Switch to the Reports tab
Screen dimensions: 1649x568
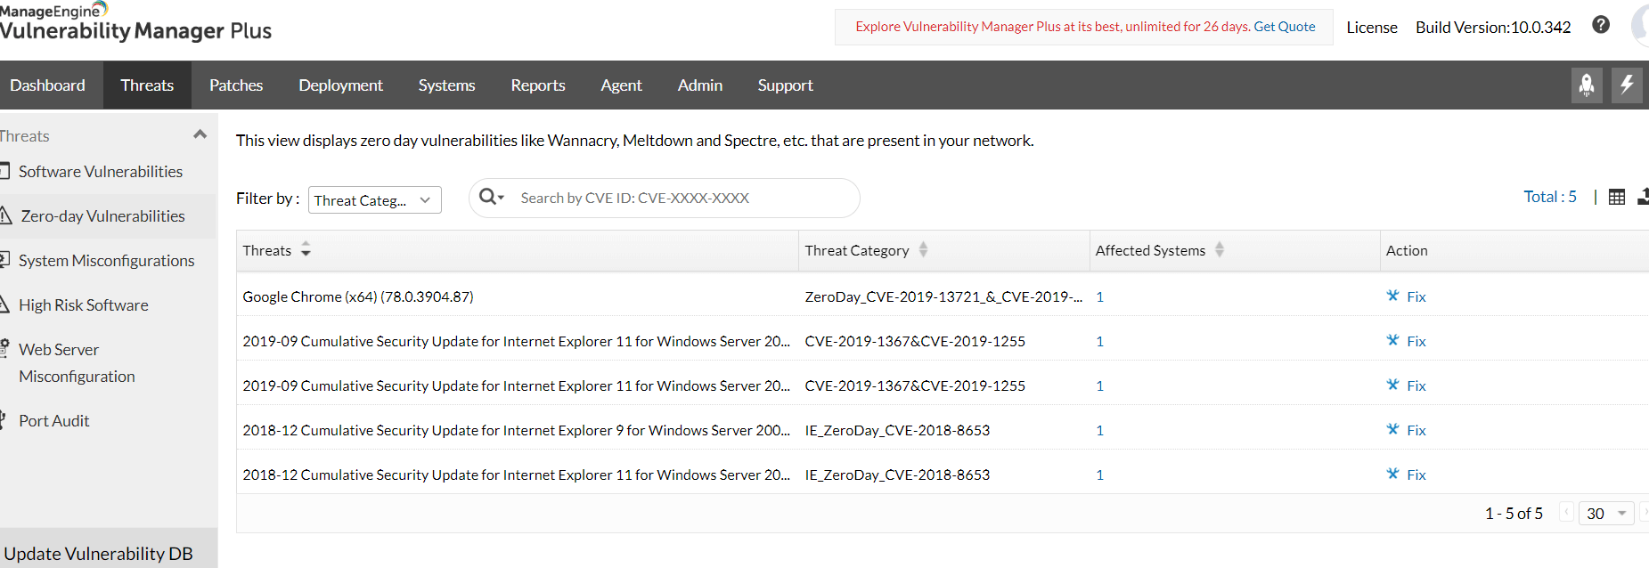click(538, 85)
